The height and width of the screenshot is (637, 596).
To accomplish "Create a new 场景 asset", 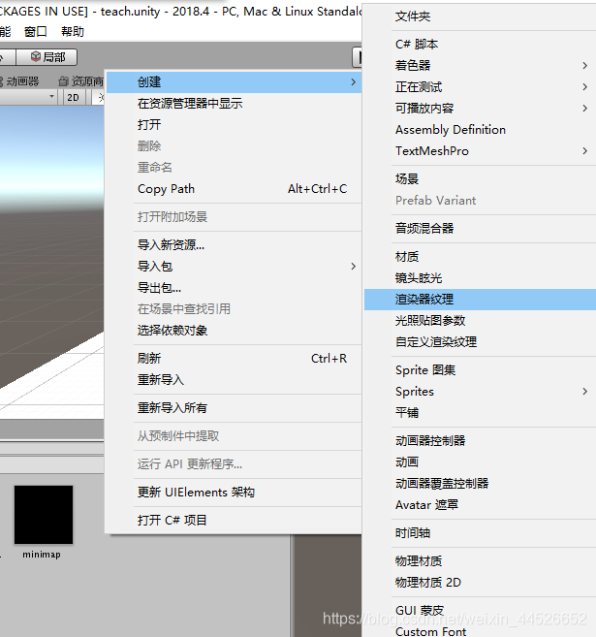I will (480, 178).
